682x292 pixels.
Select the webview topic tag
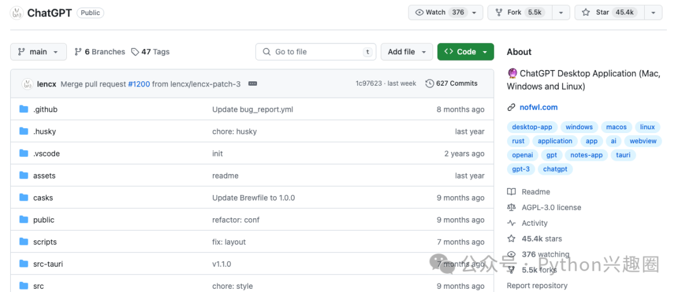tap(643, 141)
